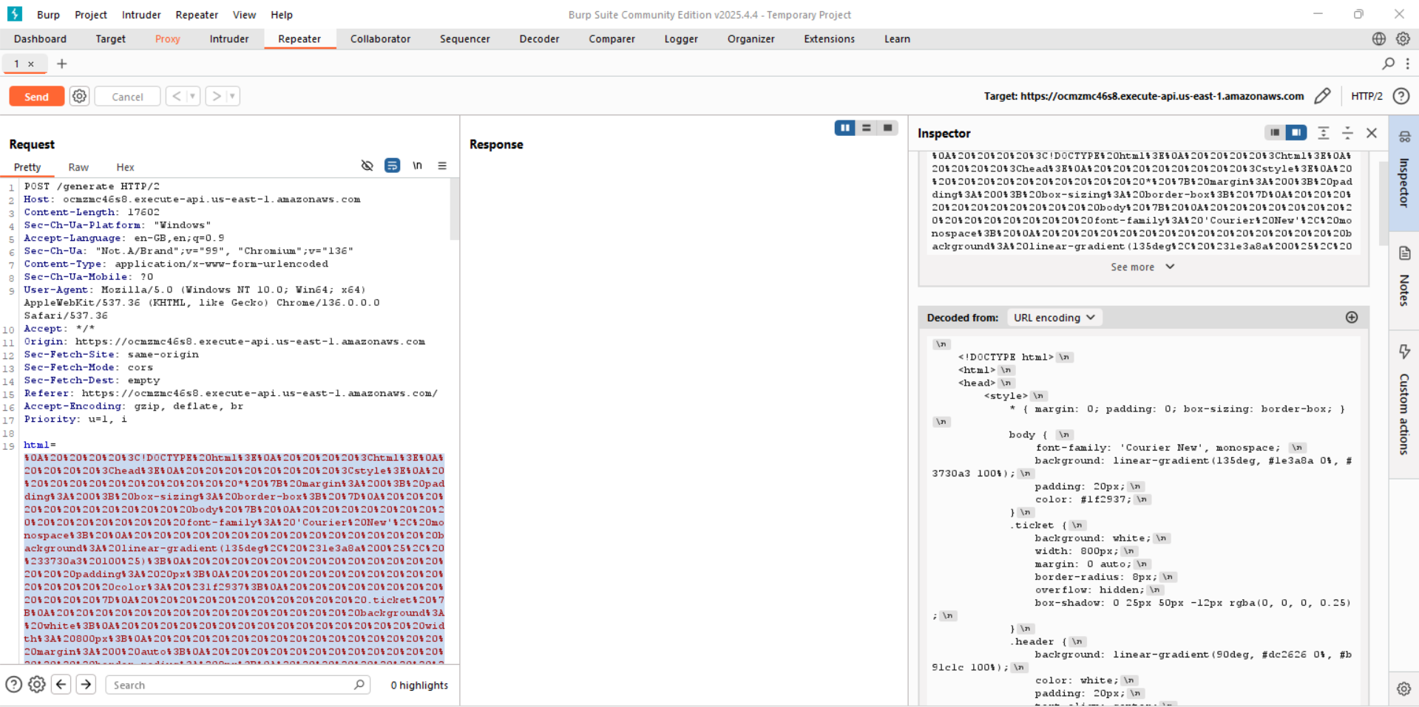Open history back dropdown arrow
The height and width of the screenshot is (707, 1419).
(192, 96)
